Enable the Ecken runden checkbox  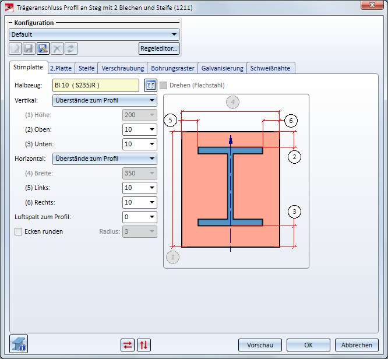(19, 231)
